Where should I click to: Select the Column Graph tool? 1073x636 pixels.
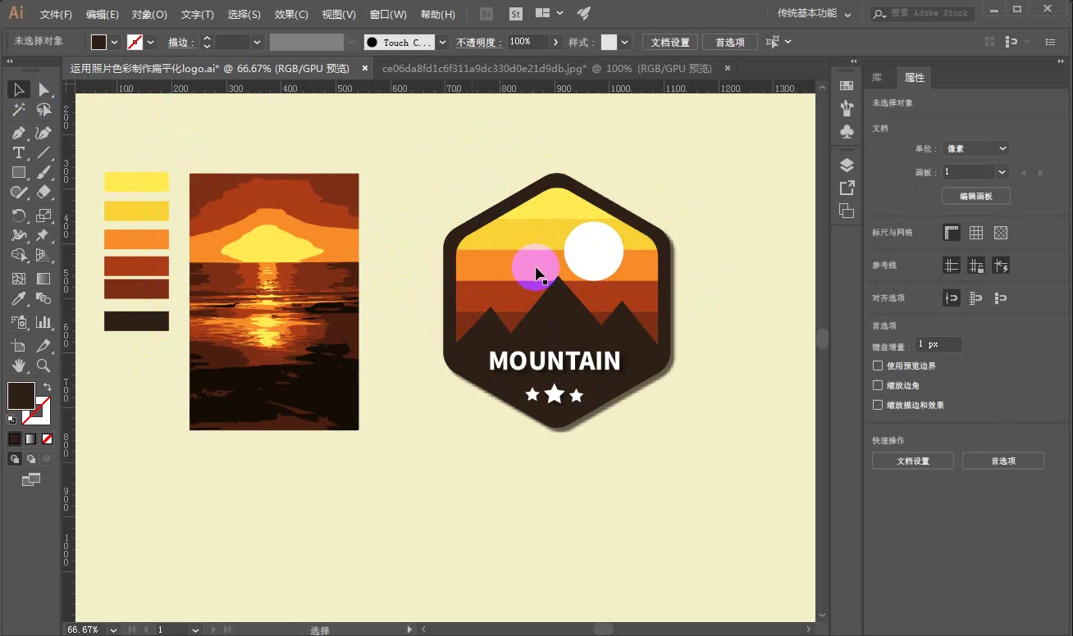pyautogui.click(x=43, y=322)
